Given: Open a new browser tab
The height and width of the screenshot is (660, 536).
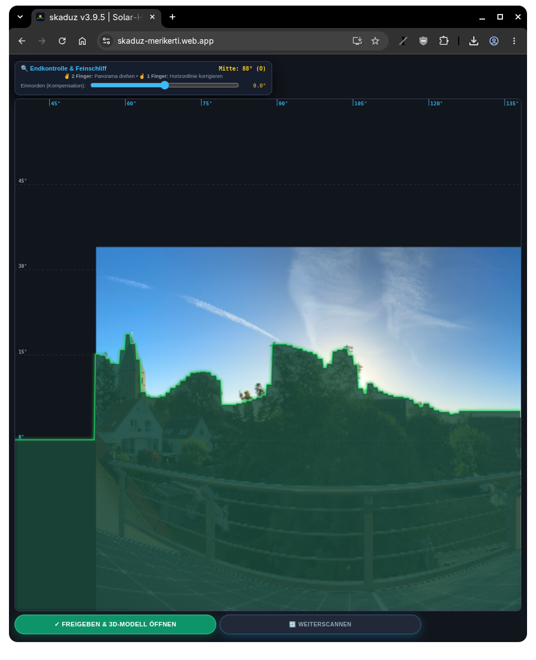Looking at the screenshot, I should click(173, 17).
